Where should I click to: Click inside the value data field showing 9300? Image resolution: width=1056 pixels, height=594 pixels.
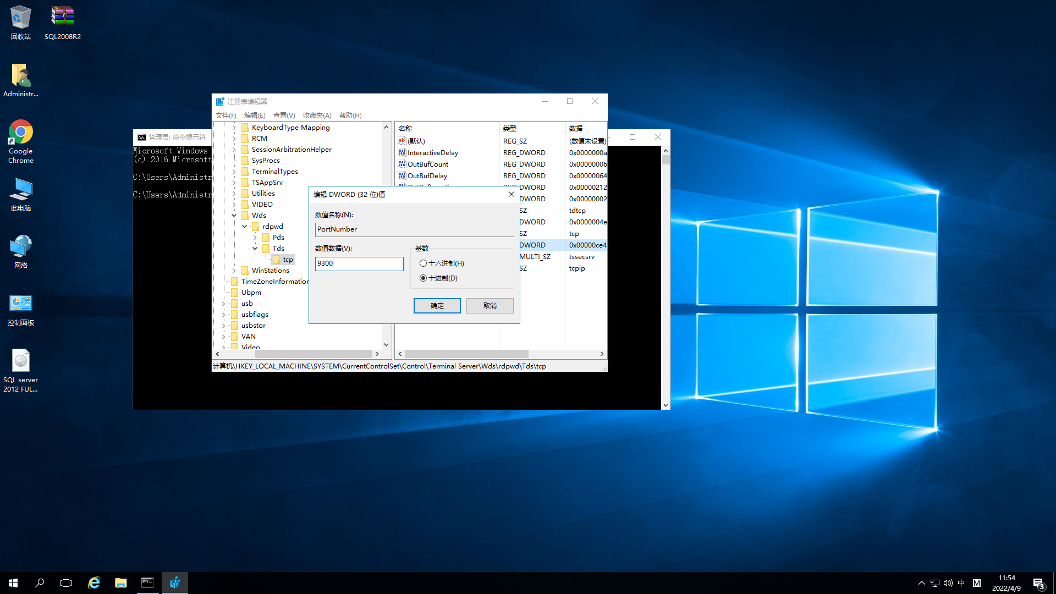click(359, 263)
